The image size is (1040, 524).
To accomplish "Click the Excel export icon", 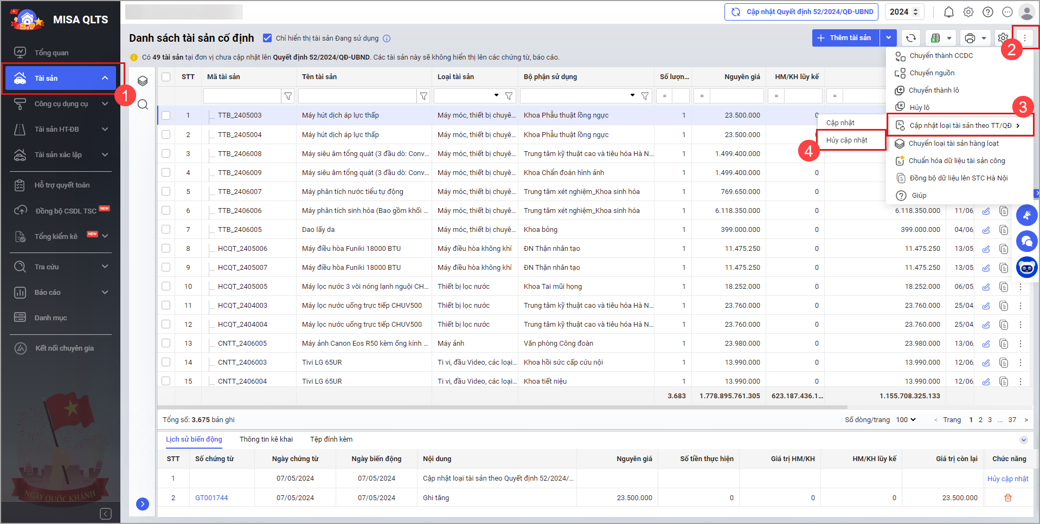I will coord(935,38).
